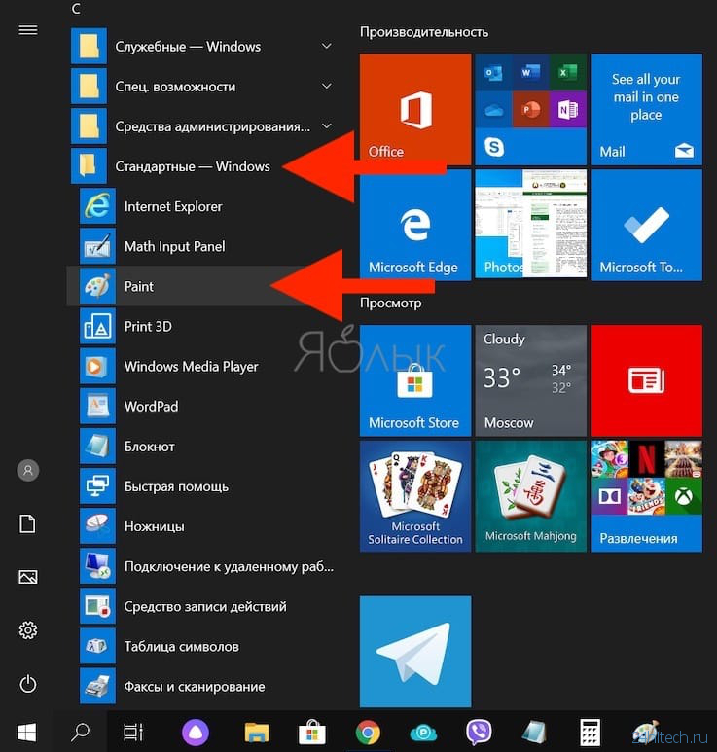The width and height of the screenshot is (717, 752).
Task: Open Alice assistant on taskbar
Action: coord(196,733)
